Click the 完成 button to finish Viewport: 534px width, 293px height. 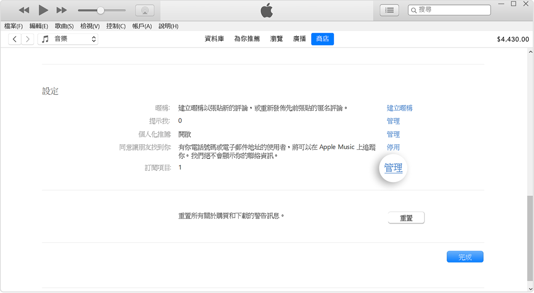[x=465, y=256]
